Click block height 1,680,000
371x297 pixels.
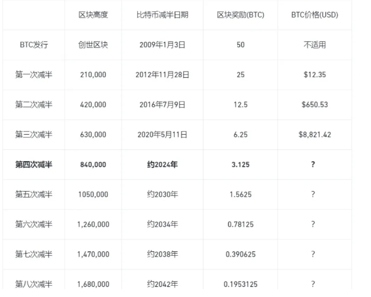click(93, 284)
